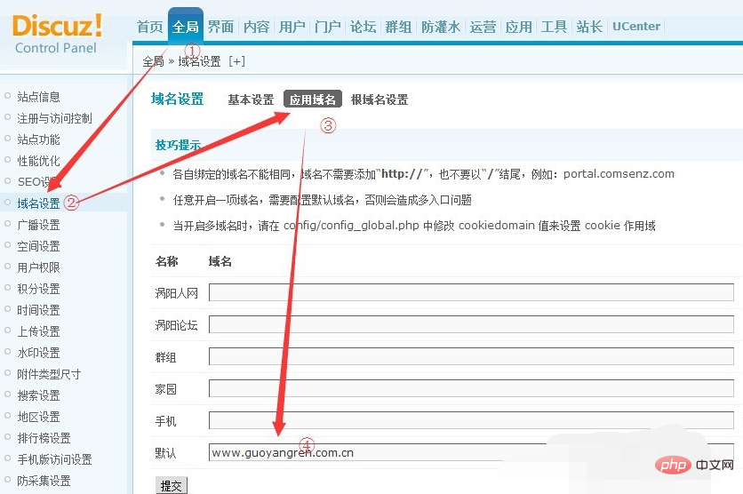Open 广播设置 in the sidebar
This screenshot has height=494, width=743.
[x=38, y=225]
